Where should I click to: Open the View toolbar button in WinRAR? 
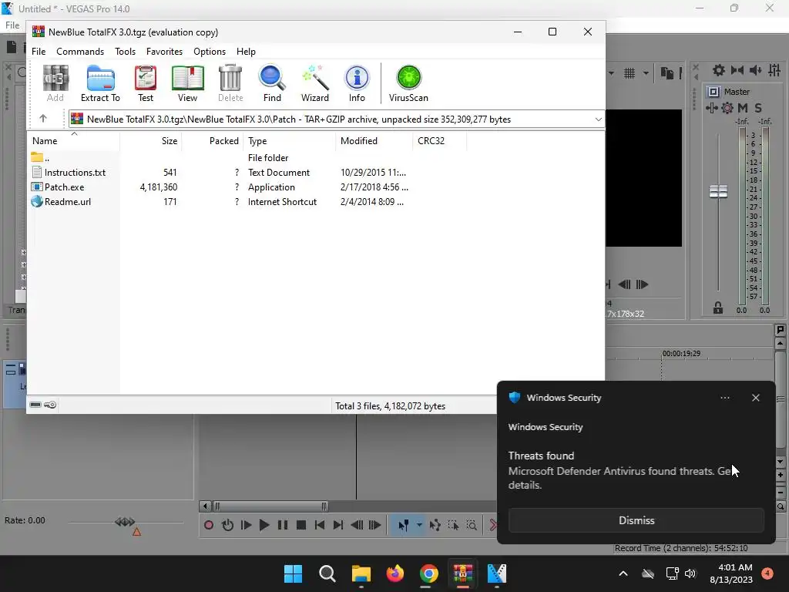(188, 83)
